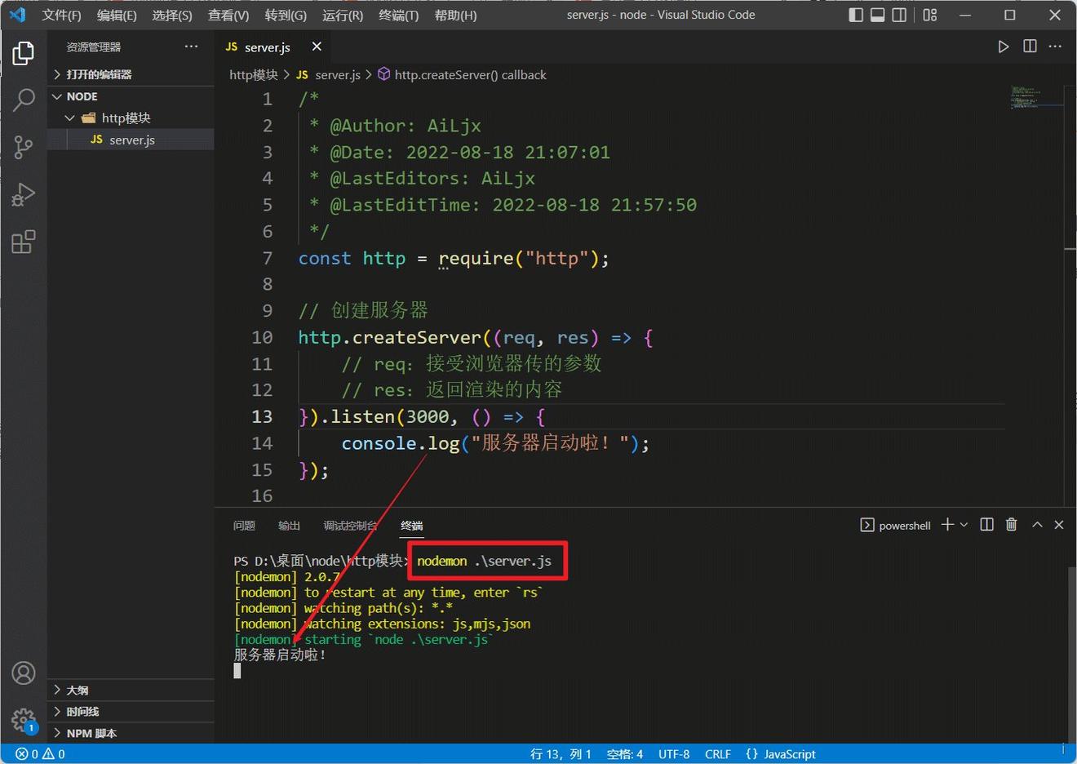Open the 终端(T) menu
The image size is (1077, 764).
tap(398, 16)
